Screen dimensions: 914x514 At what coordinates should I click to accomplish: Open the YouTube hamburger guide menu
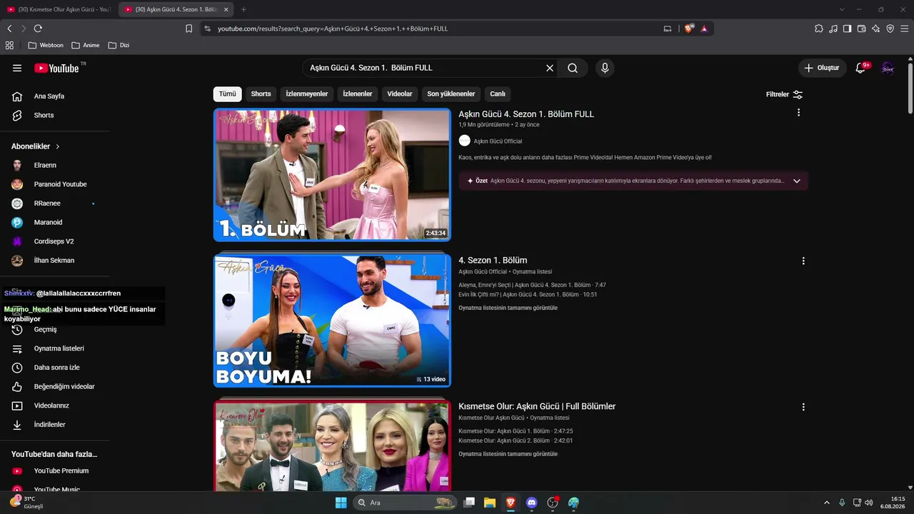click(x=17, y=68)
